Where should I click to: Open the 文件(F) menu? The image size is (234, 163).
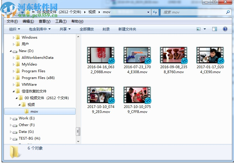tap(12, 21)
